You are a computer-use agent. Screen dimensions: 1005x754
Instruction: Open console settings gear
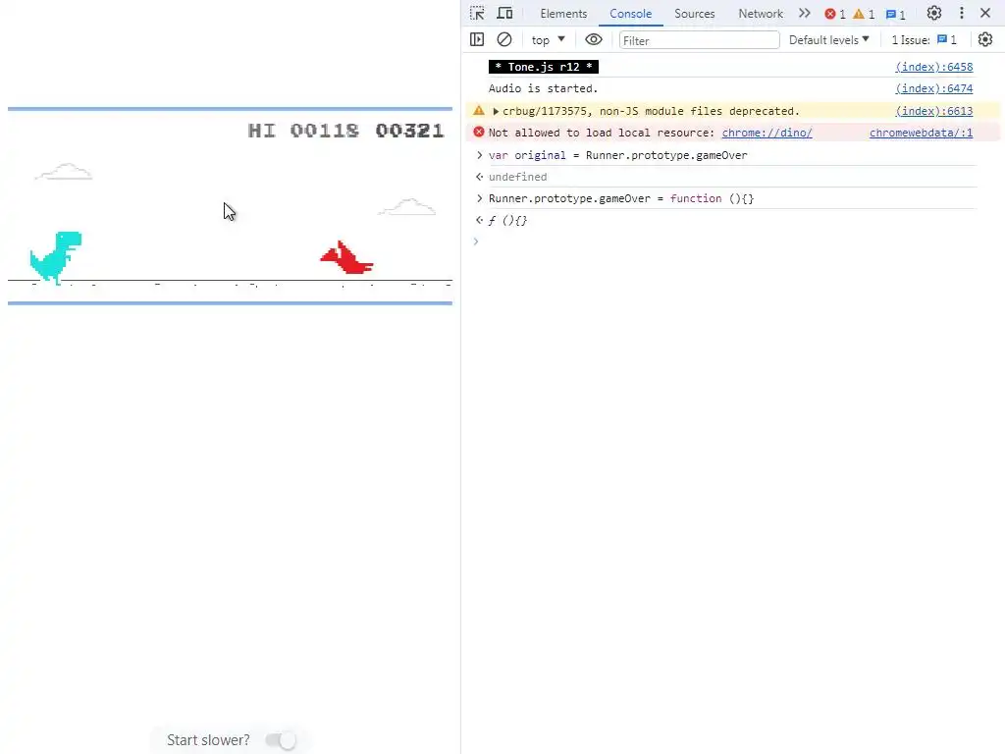coord(985,39)
